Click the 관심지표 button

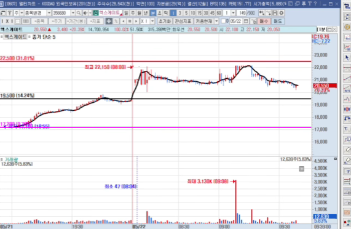183,22
